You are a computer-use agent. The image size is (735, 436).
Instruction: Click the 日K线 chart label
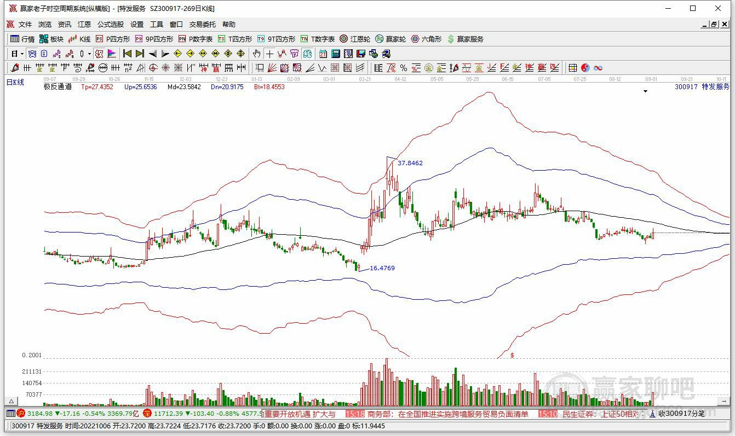point(15,82)
